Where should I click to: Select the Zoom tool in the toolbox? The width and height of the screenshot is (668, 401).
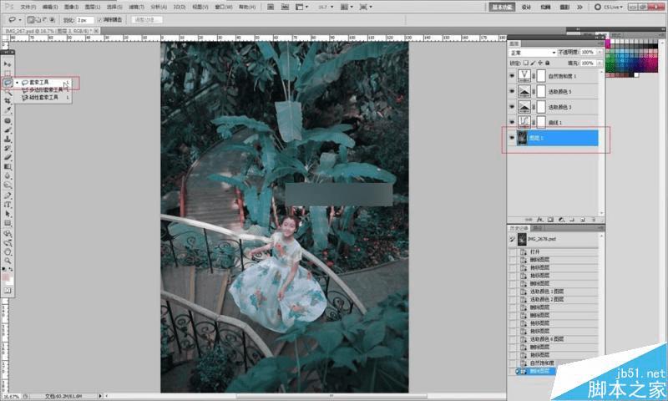[8, 261]
